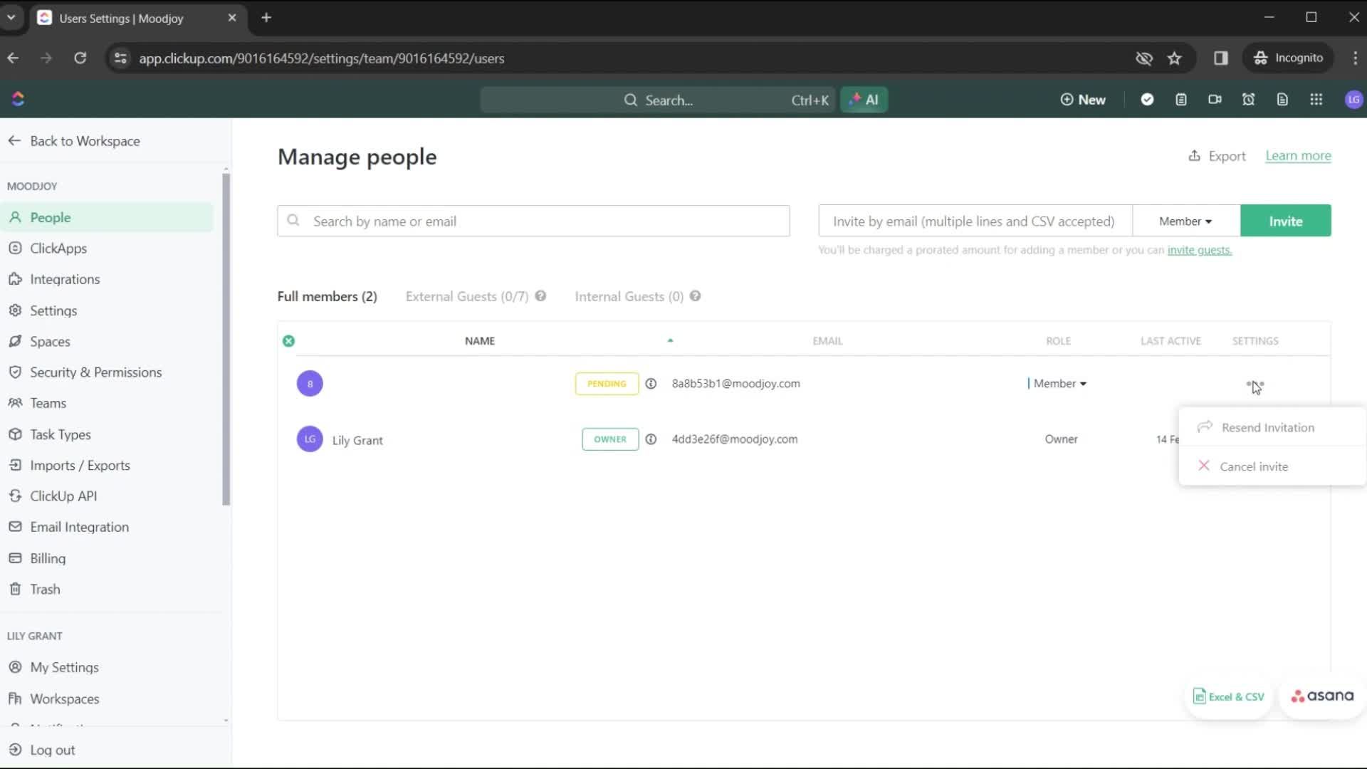Screen dimensions: 1367x769
Task: Toggle the checkbox next to pending member
Action: [289, 383]
